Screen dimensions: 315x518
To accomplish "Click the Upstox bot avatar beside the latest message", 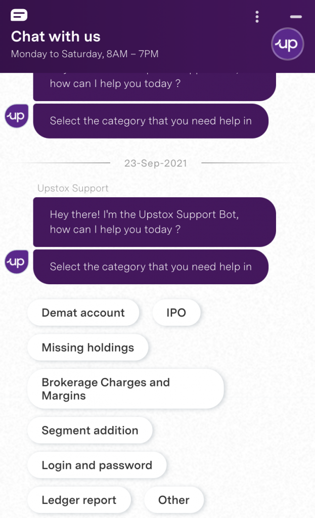I will coord(16,262).
